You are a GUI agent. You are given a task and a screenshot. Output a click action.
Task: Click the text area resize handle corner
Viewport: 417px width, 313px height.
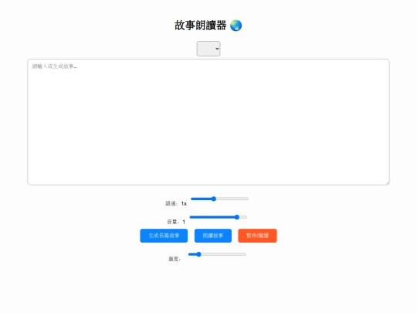pyautogui.click(x=388, y=183)
